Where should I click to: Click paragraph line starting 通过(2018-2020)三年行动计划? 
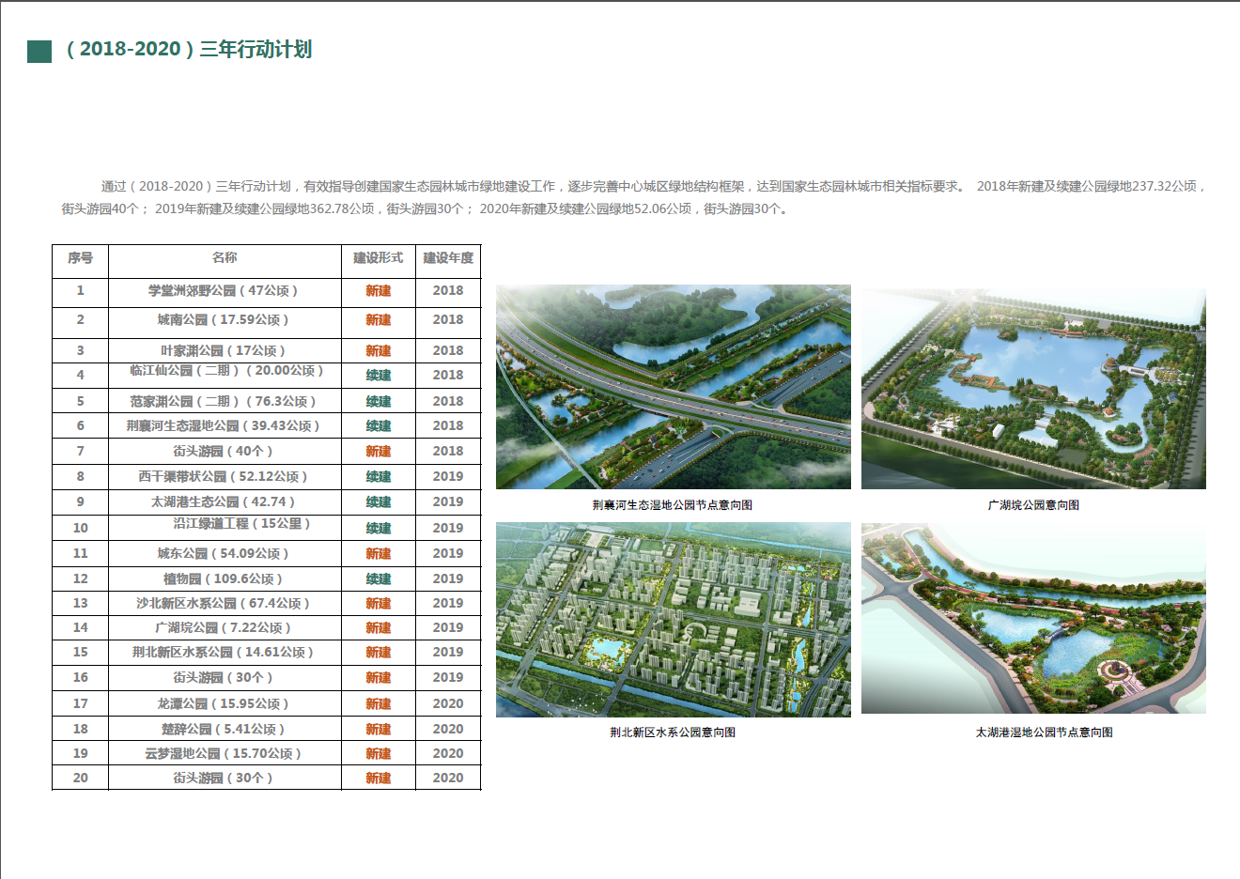coord(654,187)
